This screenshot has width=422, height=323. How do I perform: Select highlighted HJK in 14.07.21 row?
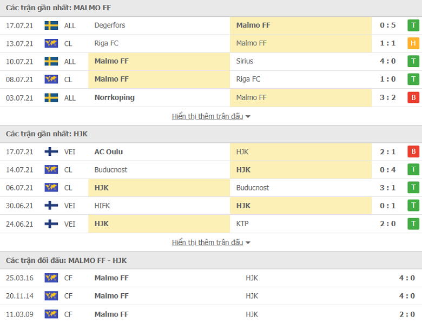tap(243, 170)
